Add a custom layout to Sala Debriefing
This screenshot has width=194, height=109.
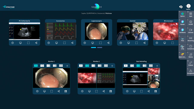coord(157,66)
